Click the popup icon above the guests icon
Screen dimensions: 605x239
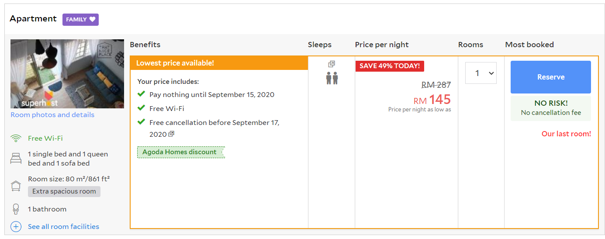click(332, 64)
